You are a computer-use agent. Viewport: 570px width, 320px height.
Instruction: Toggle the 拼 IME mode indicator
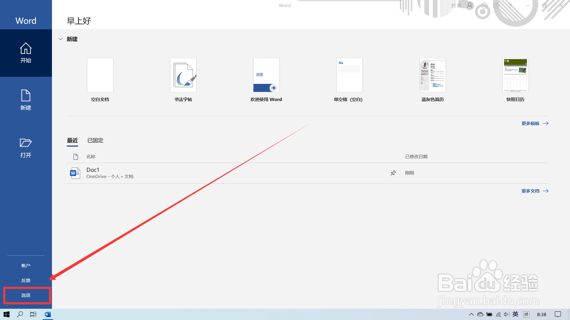526,314
